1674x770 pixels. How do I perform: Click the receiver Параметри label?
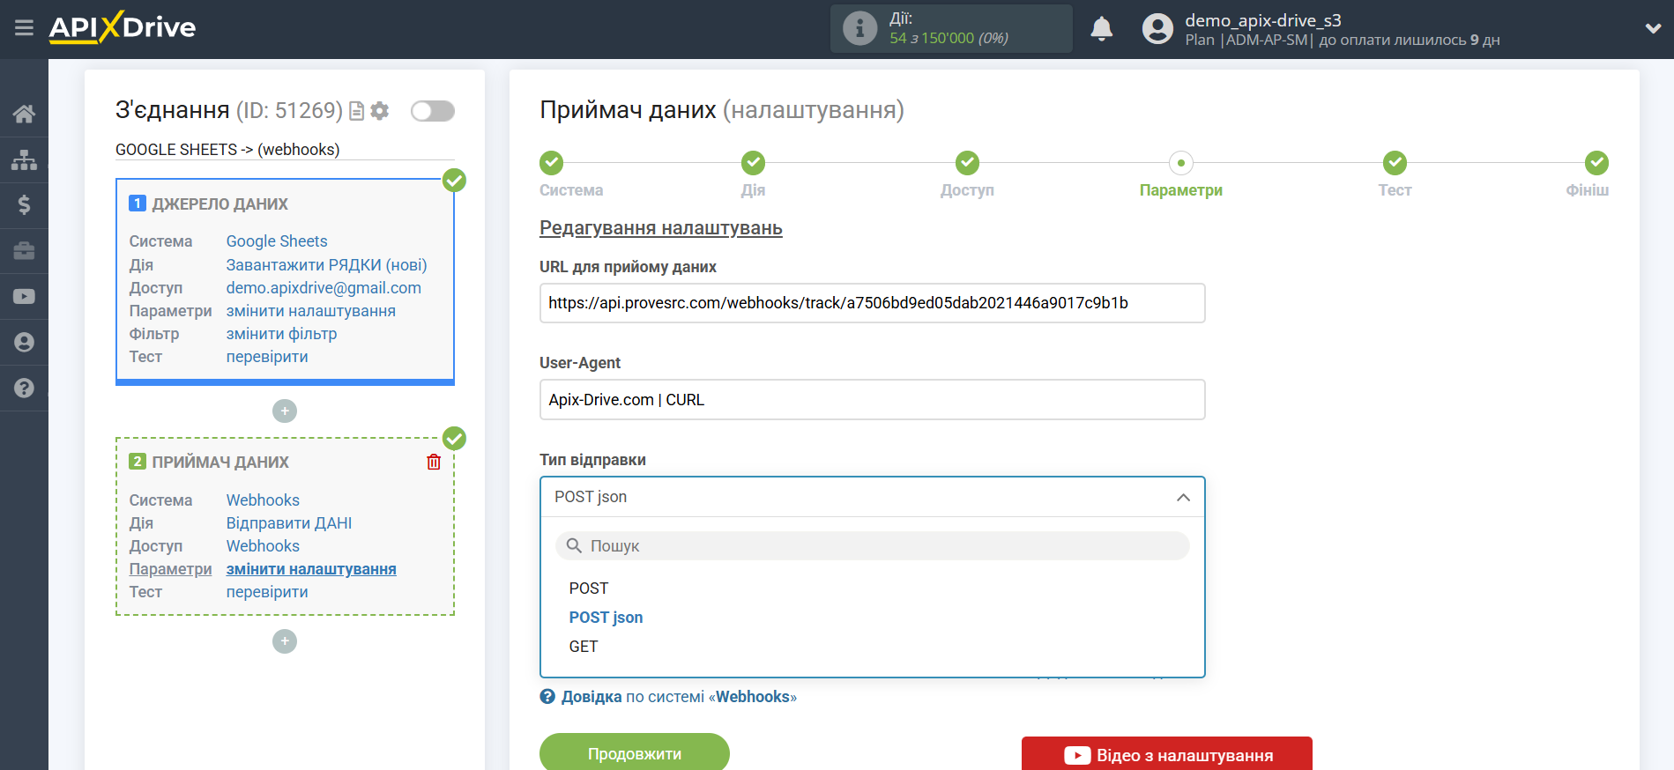[170, 569]
